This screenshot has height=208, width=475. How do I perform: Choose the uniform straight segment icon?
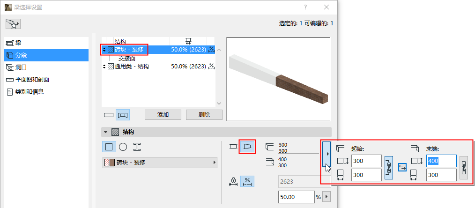click(233, 147)
